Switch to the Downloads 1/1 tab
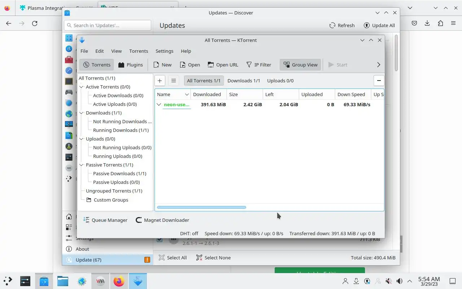 click(x=244, y=81)
